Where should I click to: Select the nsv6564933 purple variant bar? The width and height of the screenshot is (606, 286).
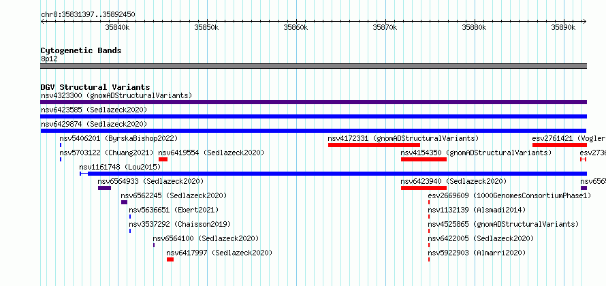pos(104,188)
